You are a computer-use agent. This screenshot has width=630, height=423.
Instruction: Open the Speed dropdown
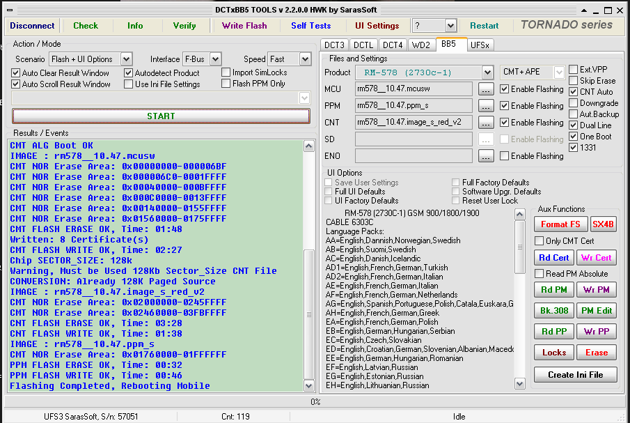[305, 59]
